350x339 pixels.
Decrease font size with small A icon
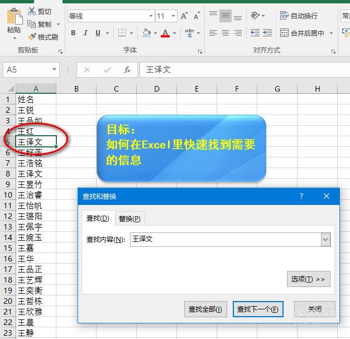click(196, 16)
